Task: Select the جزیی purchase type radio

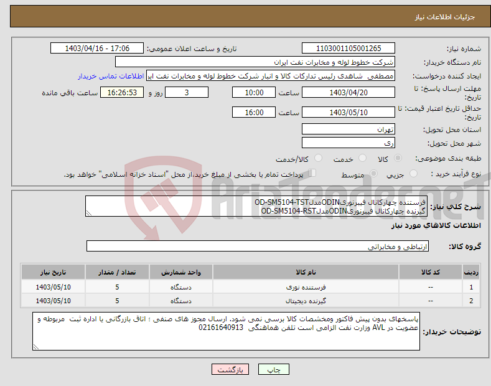Action: click(413, 174)
